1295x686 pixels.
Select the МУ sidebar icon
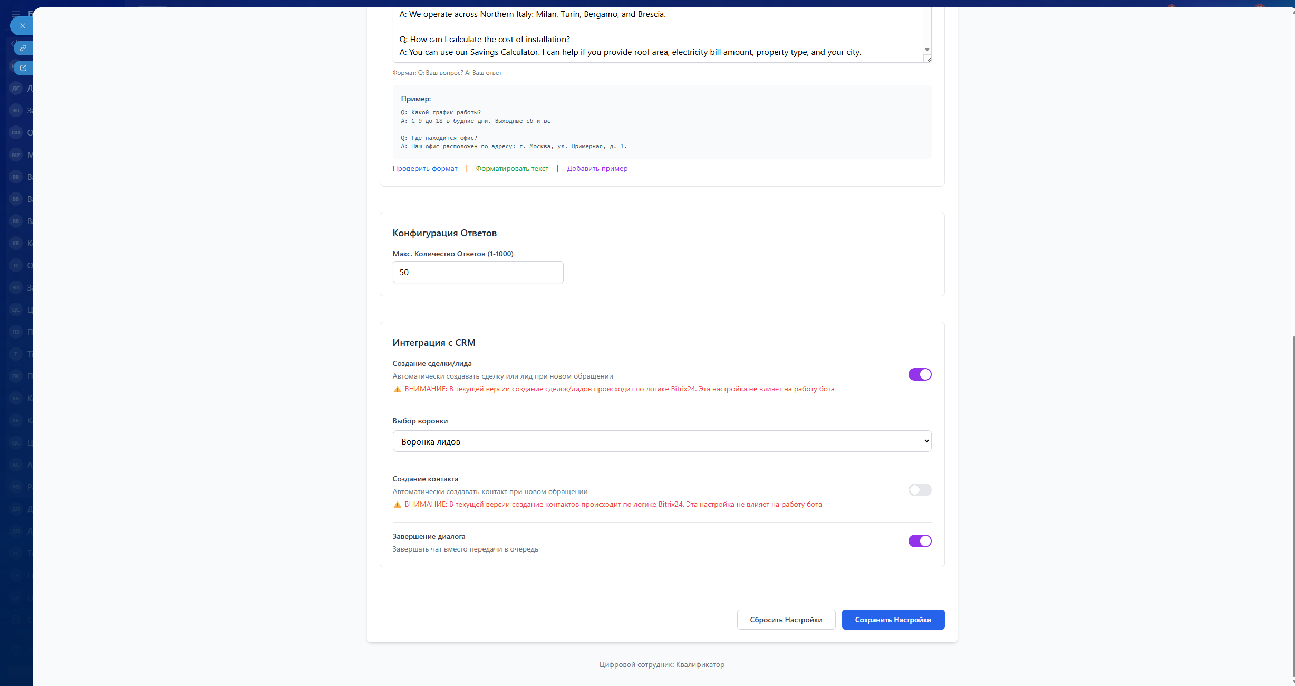[16, 155]
